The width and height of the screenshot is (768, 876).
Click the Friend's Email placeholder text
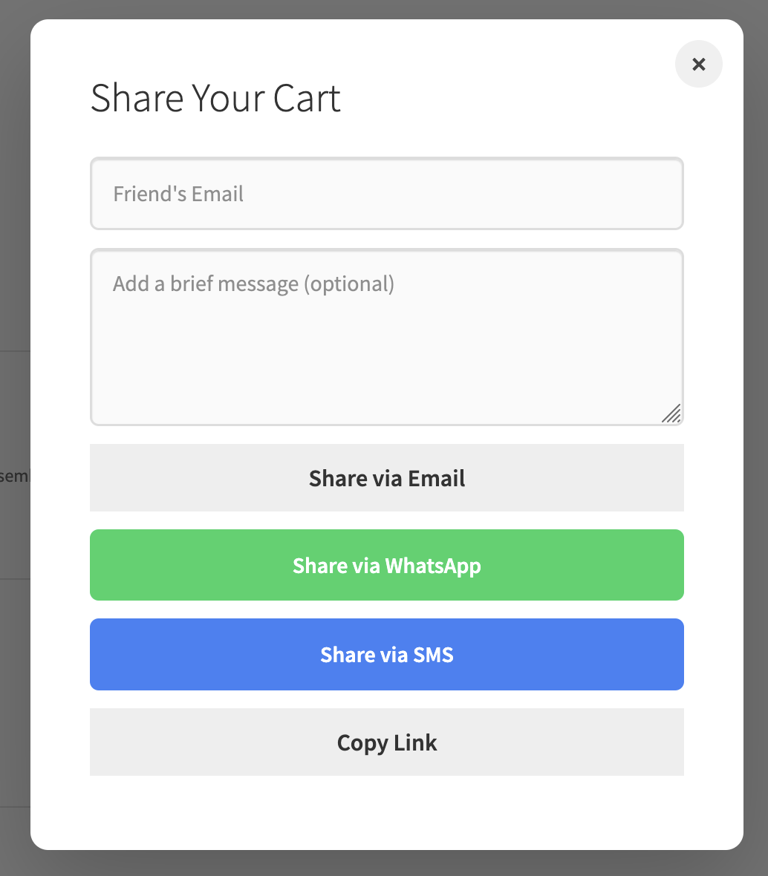point(178,194)
